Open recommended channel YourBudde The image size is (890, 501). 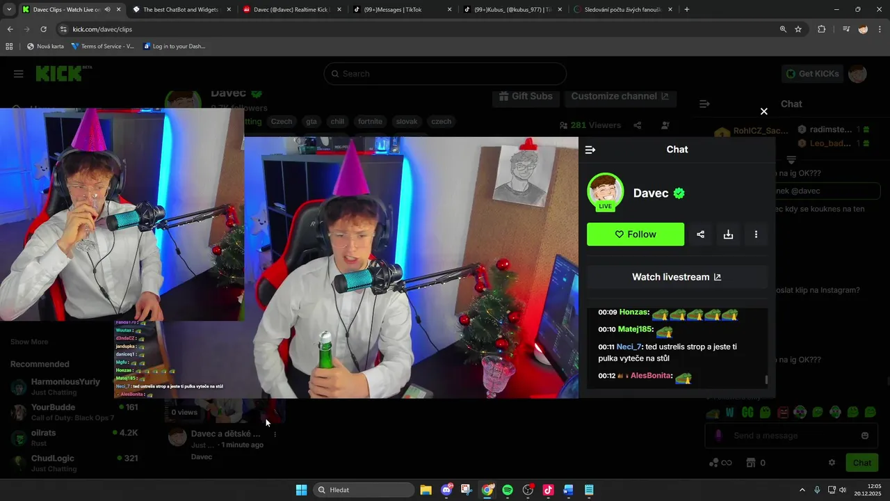(x=75, y=412)
